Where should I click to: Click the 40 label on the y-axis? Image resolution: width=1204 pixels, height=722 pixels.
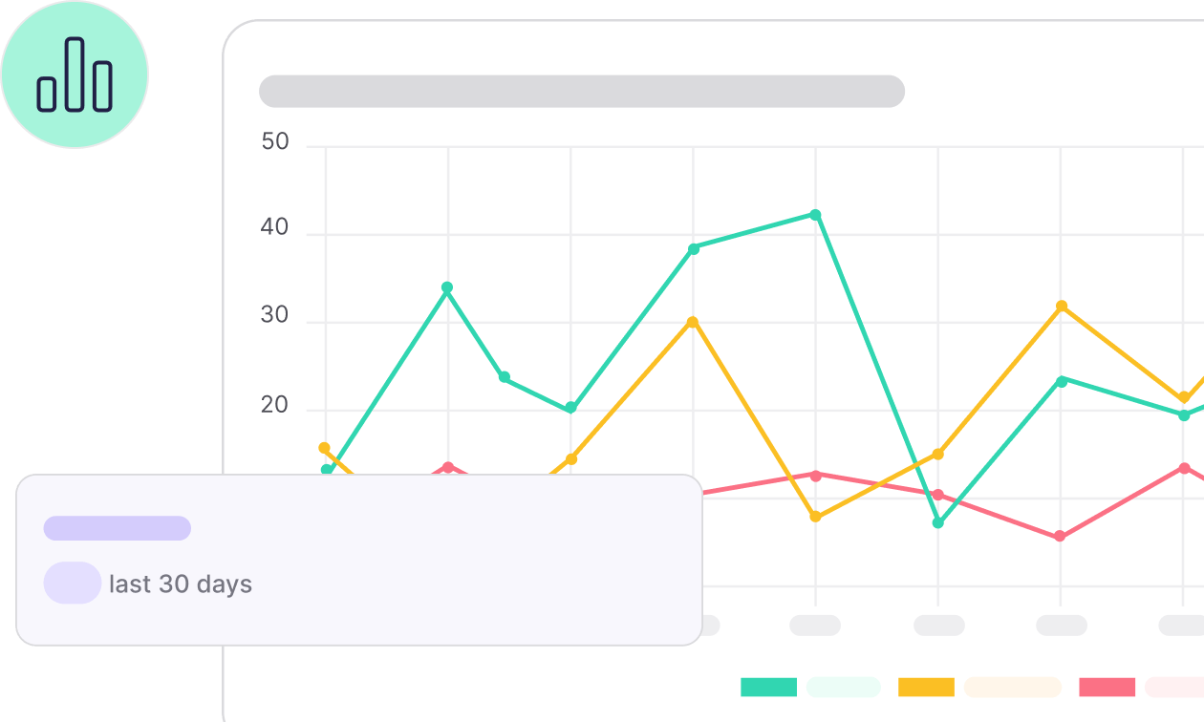coord(275,229)
